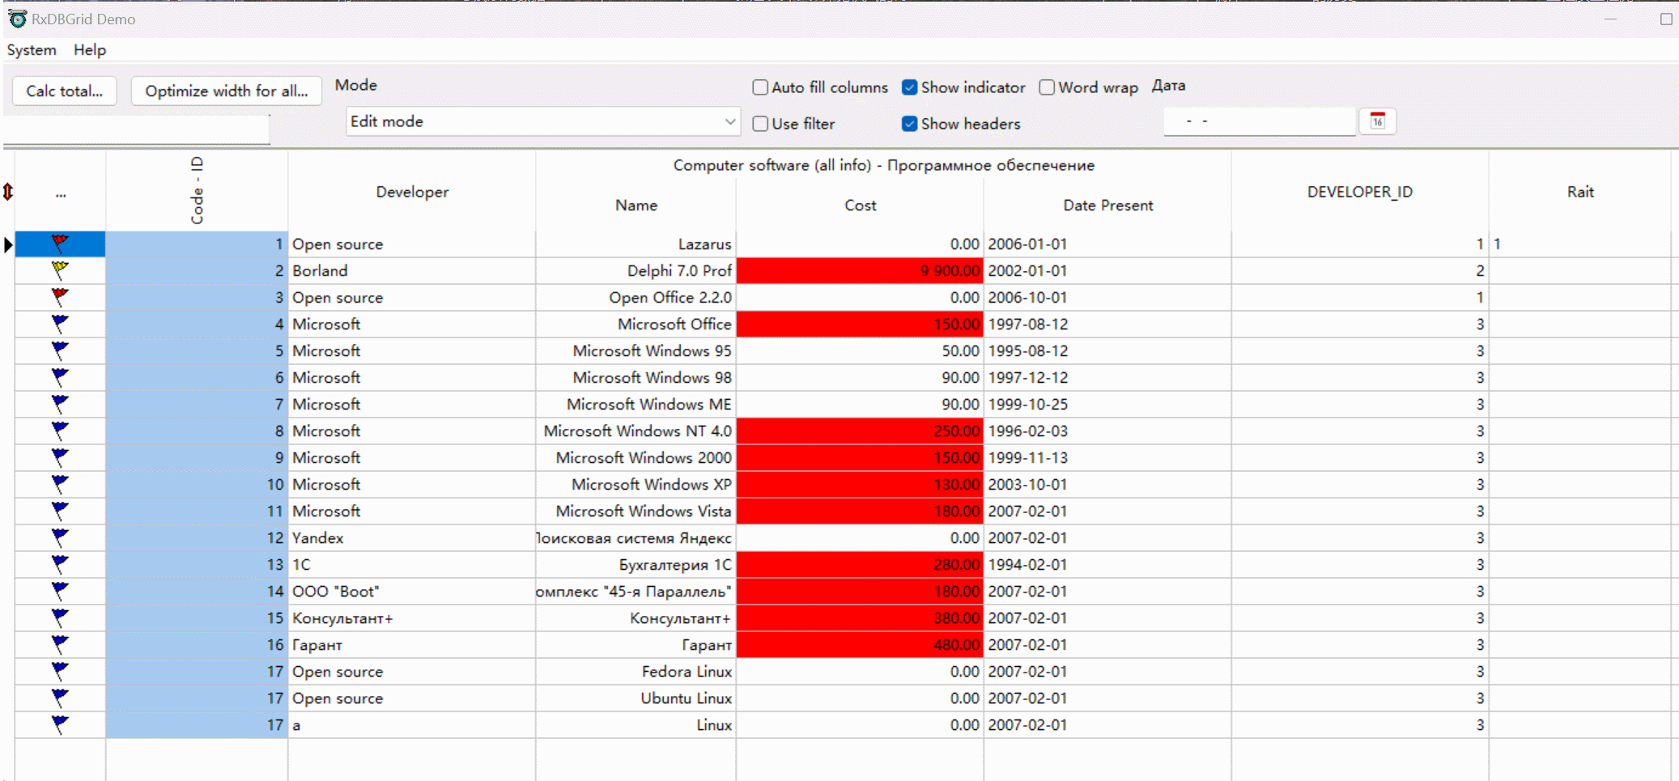1679x781 pixels.
Task: Click Optimize width for all... button
Action: point(227,91)
